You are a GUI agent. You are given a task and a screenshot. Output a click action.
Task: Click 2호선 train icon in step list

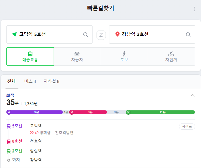(9, 151)
